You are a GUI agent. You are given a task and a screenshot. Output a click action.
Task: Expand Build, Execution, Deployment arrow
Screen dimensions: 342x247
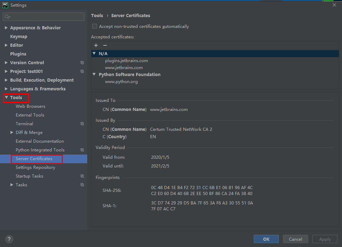6,80
